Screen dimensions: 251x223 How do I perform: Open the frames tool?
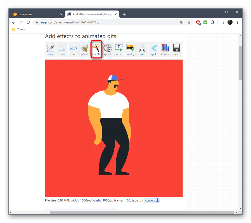pyautogui.click(x=165, y=50)
